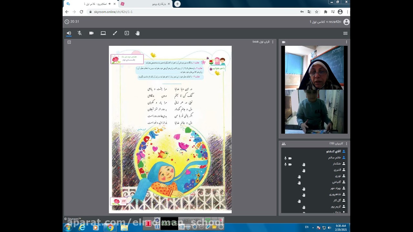The image size is (413, 232).
Task: Open Chrome media control icon
Action: point(333,12)
